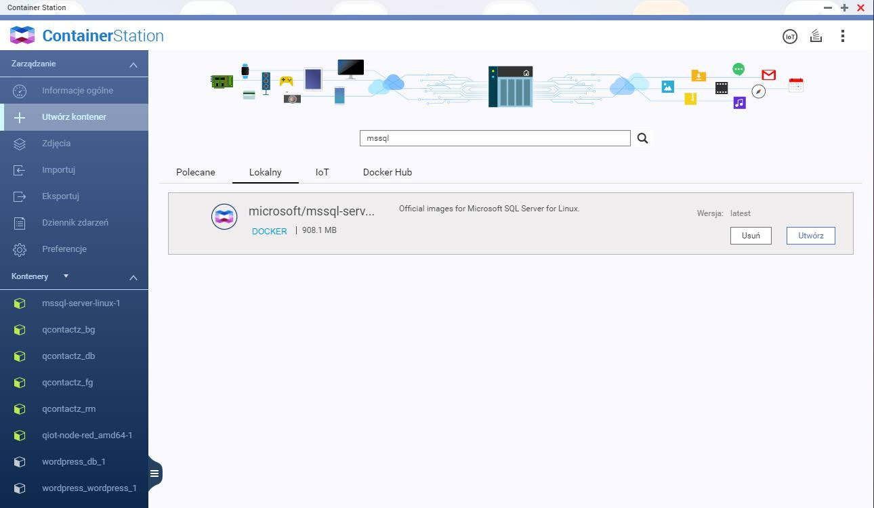Select the IoT tab
The image size is (874, 508).
tap(322, 172)
